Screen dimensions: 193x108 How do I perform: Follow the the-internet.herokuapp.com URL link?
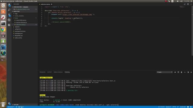pyautogui.click(x=77, y=14)
